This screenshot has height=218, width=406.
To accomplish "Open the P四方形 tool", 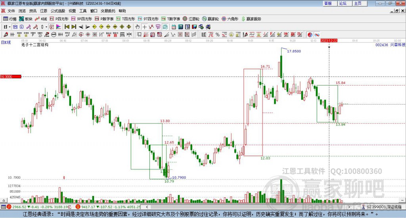I will point(59,19).
